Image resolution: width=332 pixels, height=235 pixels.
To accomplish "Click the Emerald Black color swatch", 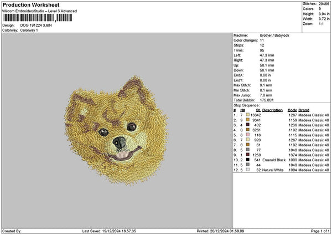I will (248, 160).
